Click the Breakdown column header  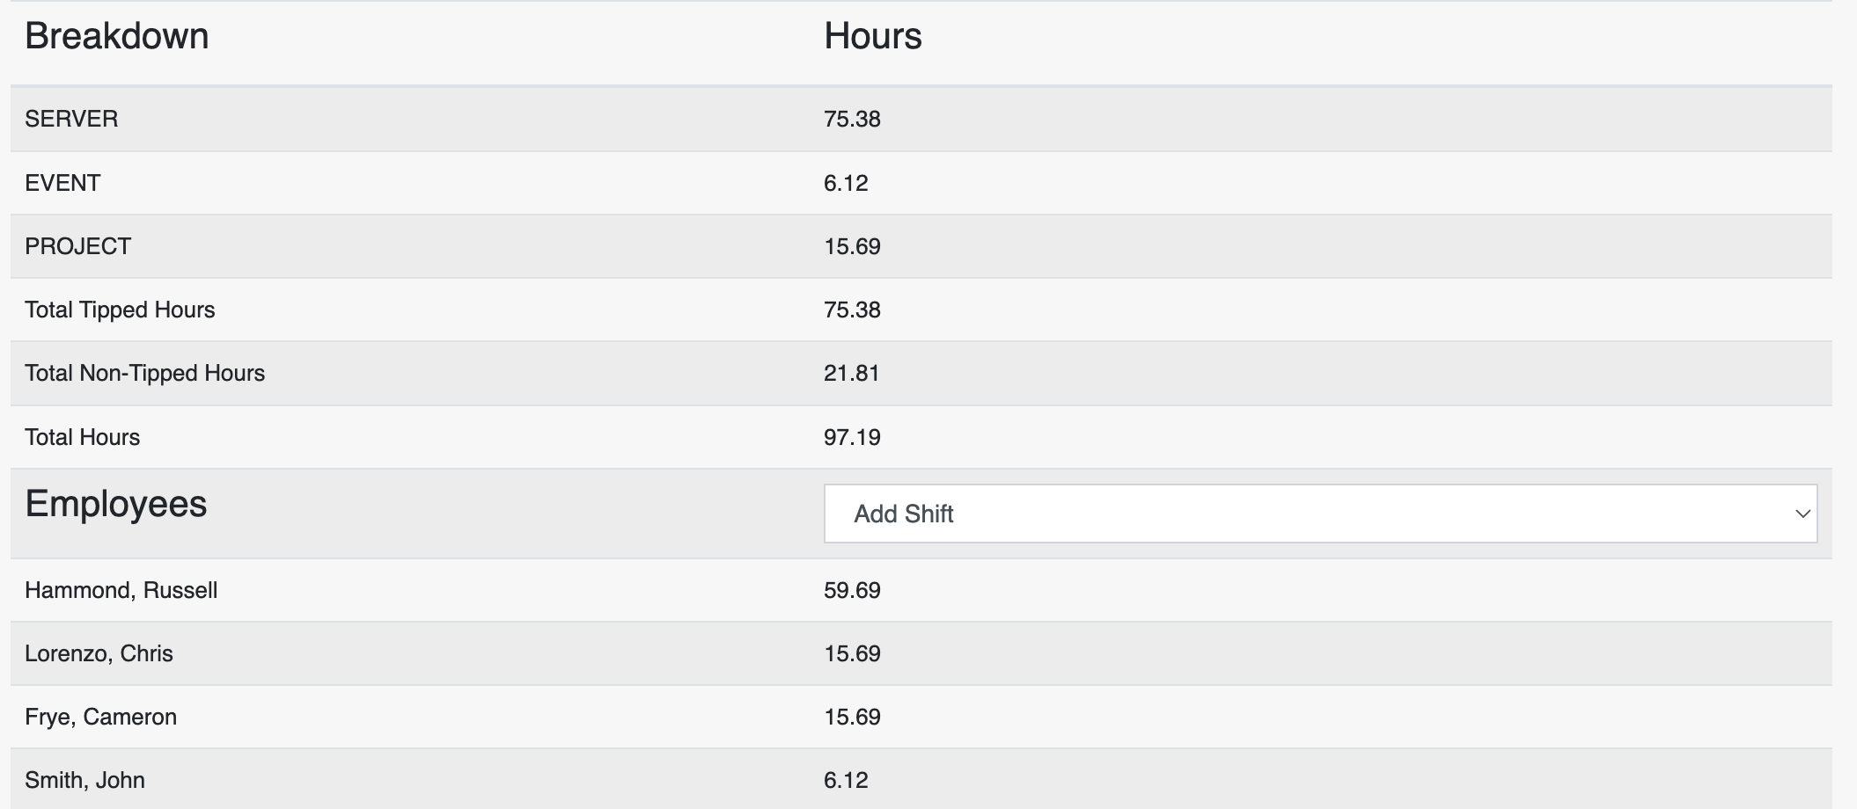coord(117,36)
